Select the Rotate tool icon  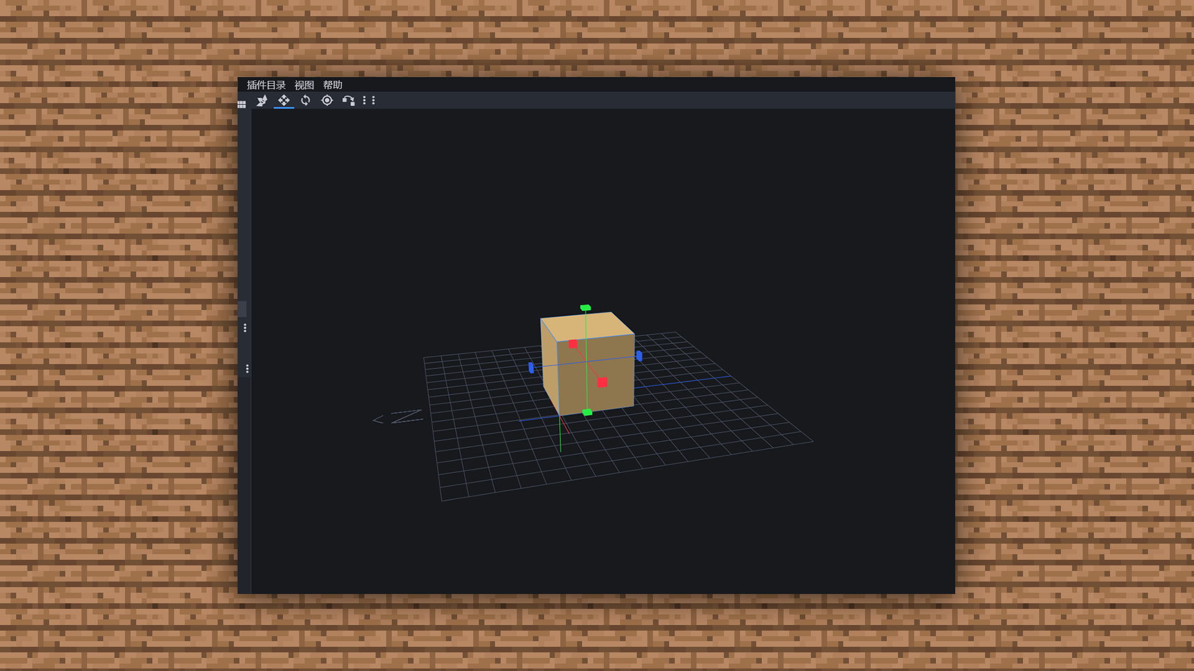(305, 101)
